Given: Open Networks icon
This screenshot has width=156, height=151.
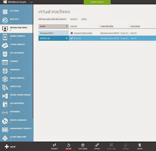Looking at the screenshot, I should point(5,113).
